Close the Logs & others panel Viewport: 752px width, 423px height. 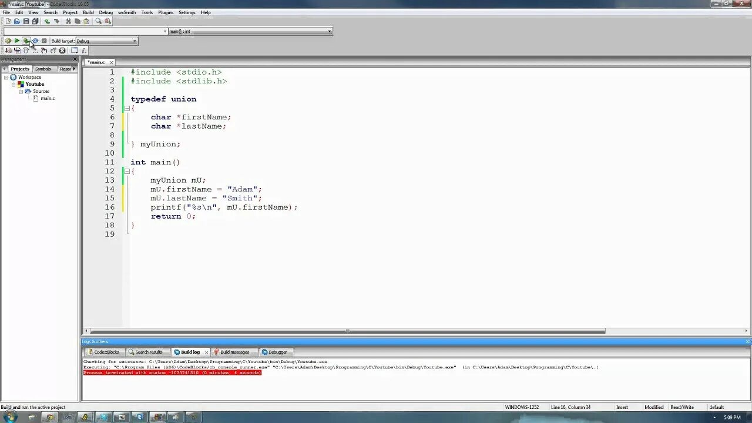[x=747, y=341]
